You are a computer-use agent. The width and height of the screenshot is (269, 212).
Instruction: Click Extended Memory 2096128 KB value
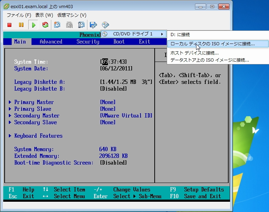coord(113,156)
